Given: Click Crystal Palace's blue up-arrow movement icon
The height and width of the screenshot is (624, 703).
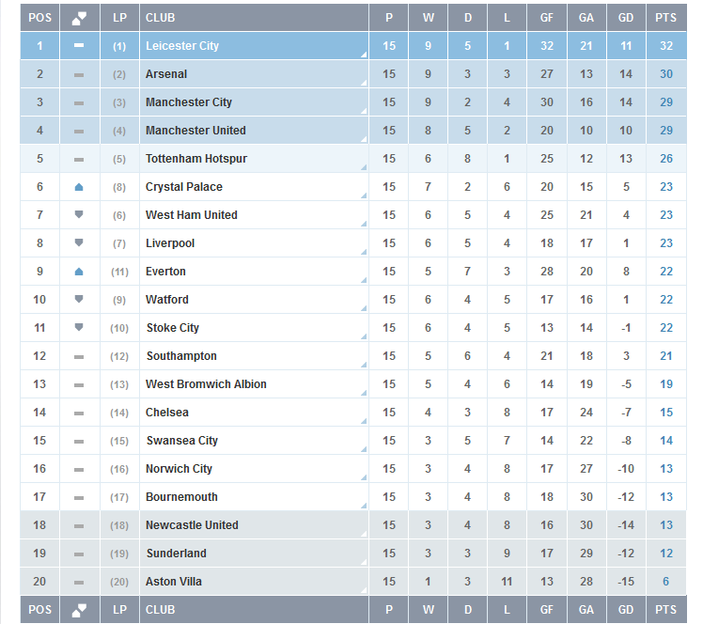Looking at the screenshot, I should (79, 187).
